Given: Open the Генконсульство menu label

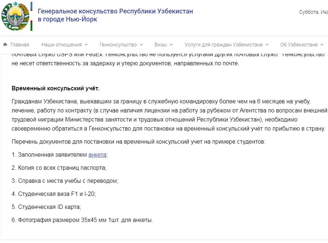Looking at the screenshot, I should click(118, 45).
